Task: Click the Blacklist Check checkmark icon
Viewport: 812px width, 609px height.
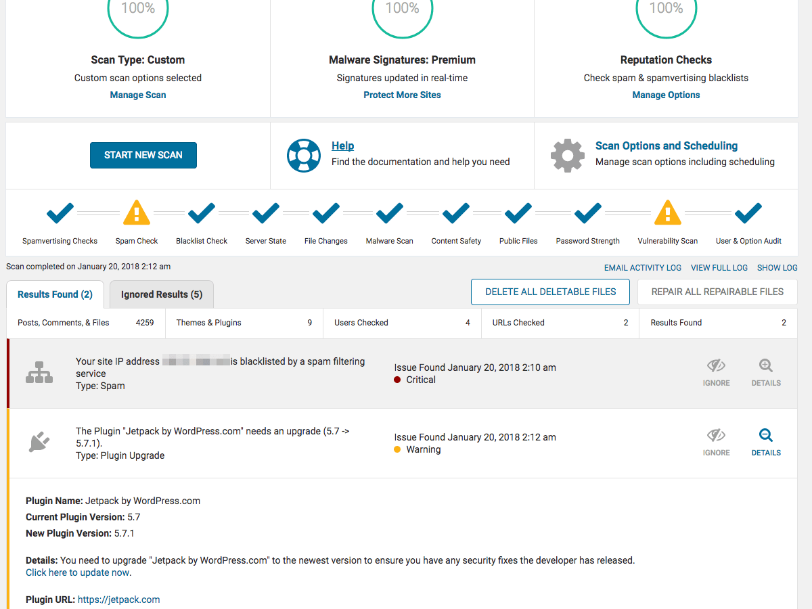Action: pyautogui.click(x=201, y=212)
